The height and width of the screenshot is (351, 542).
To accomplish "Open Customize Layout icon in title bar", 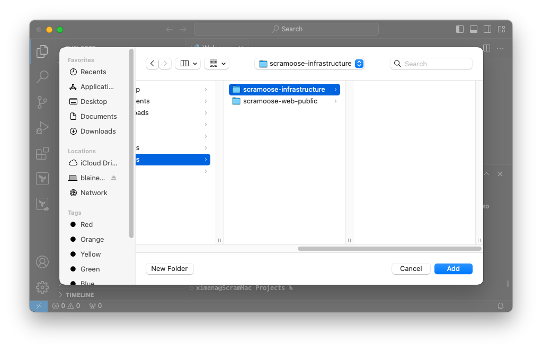I will pos(502,29).
